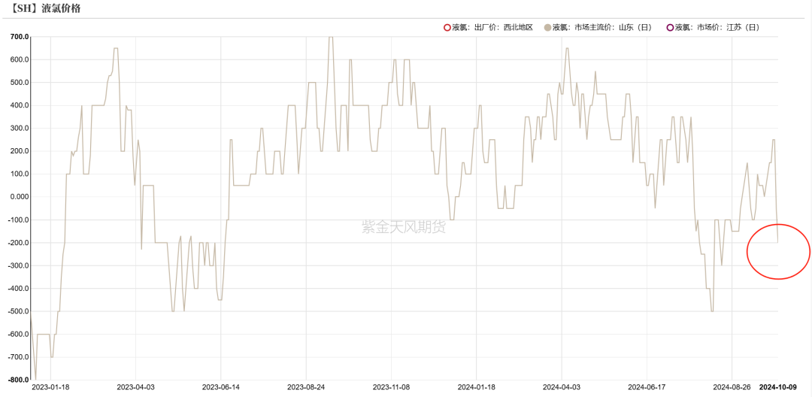Image resolution: width=812 pixels, height=397 pixels.
Task: Select the 2024-10-09 date label
Action: click(x=777, y=388)
